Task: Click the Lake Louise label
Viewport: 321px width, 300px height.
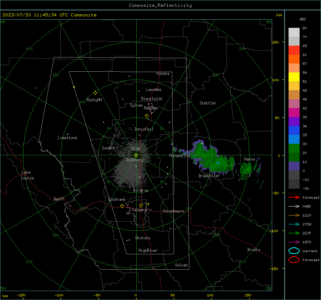Action: click(27, 175)
